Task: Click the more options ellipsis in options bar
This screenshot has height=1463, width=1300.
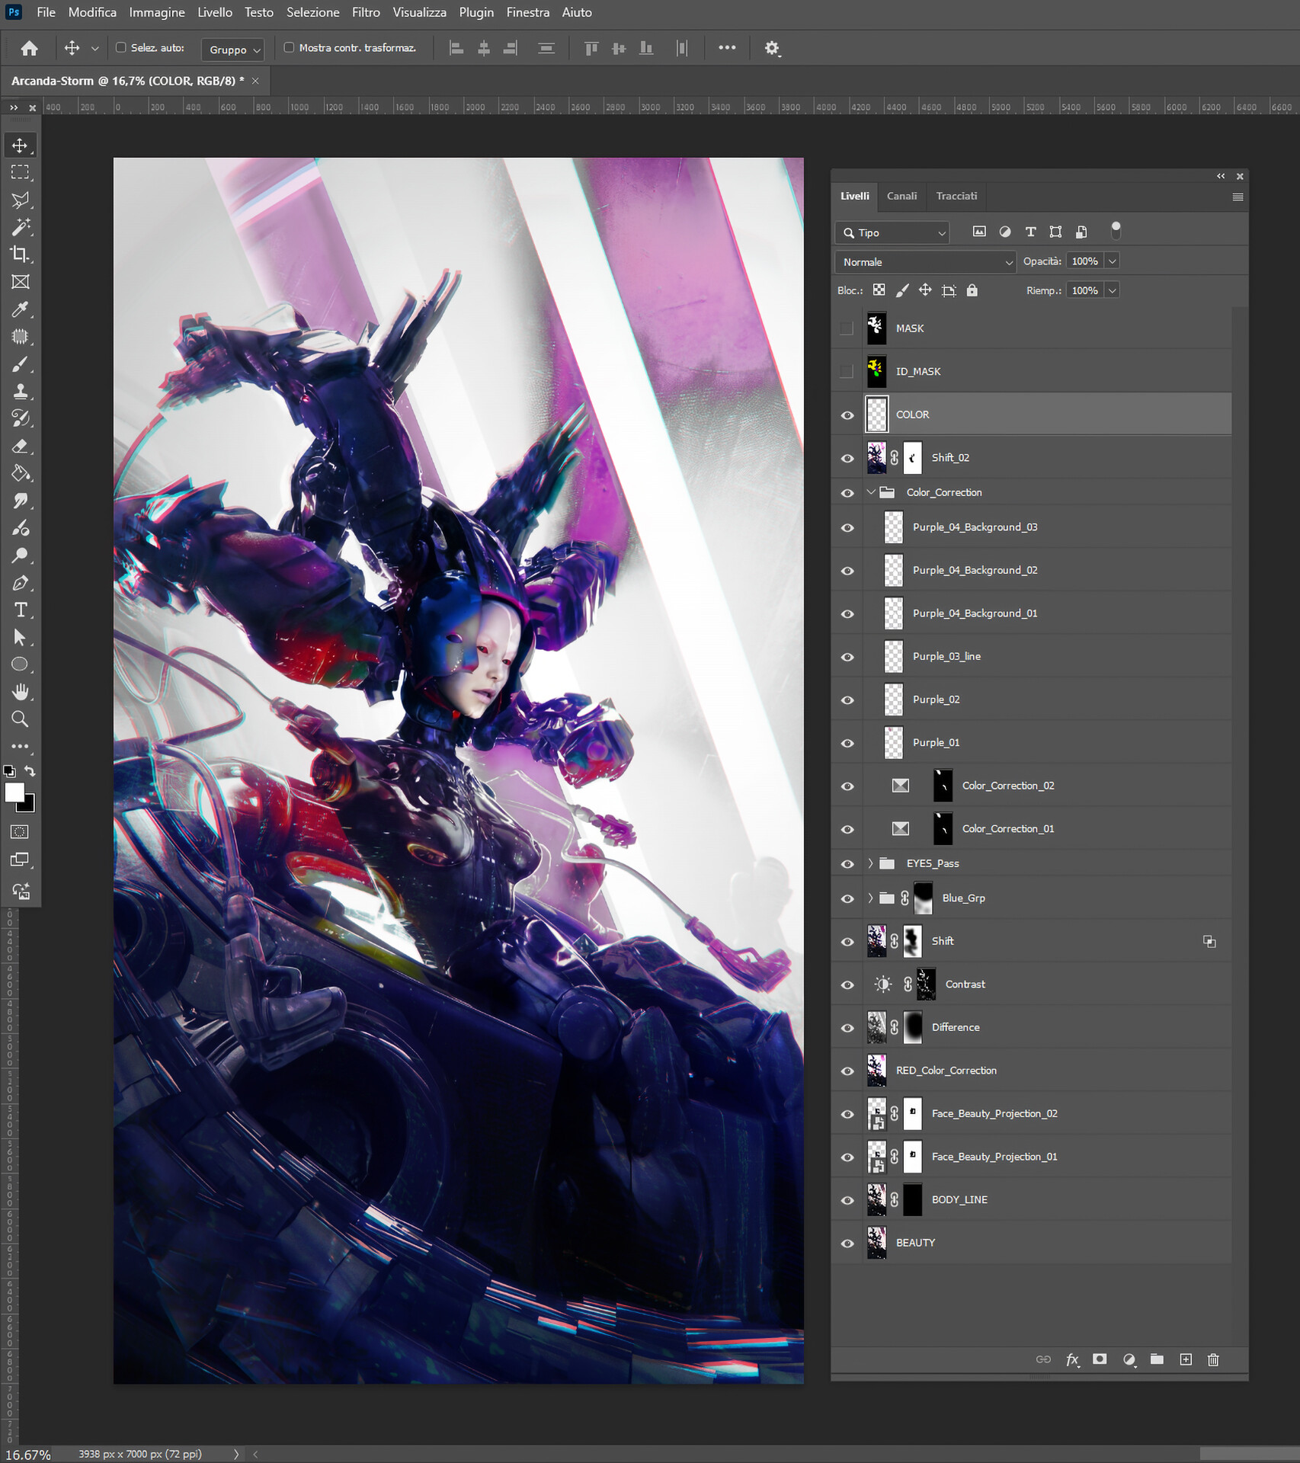Action: [x=727, y=47]
